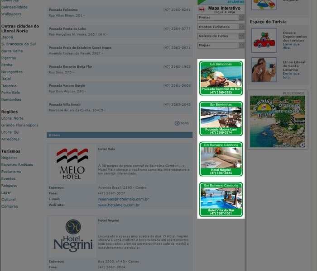Select Pousada Felissimo listing
Viewport: 317px width, 271px height.
(x=120, y=13)
